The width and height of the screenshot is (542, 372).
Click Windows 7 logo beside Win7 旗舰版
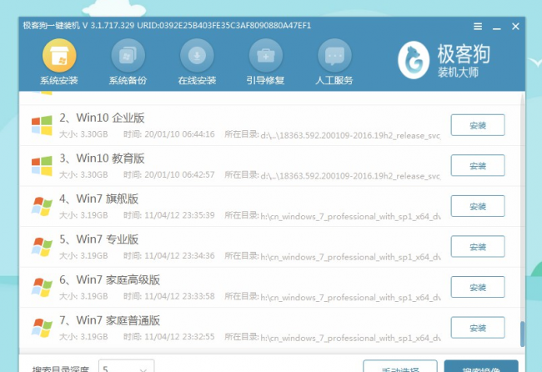(x=42, y=206)
